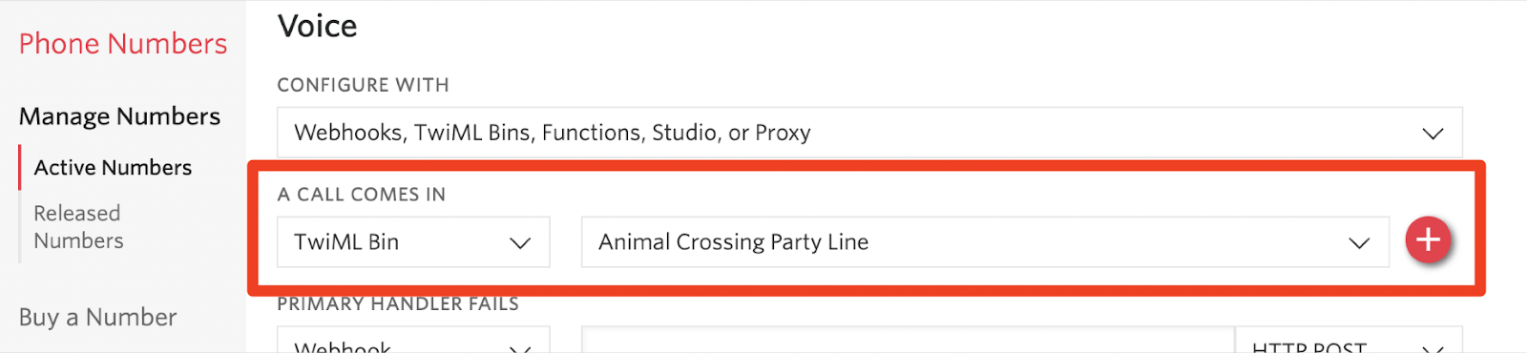Click the chevron arrow beside TwiML Bin
The width and height of the screenshot is (1527, 353).
tap(520, 243)
